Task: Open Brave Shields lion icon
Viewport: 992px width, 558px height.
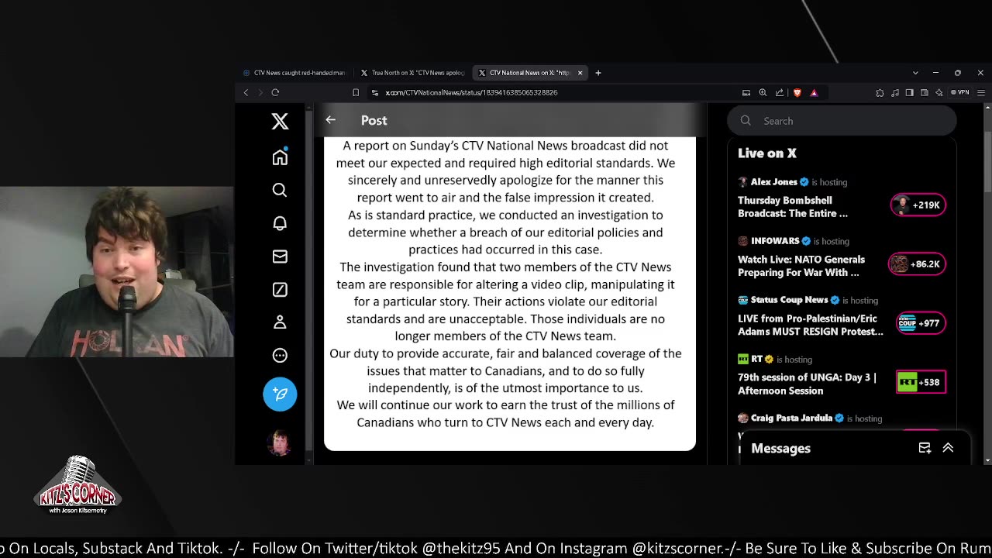Action: [x=797, y=92]
